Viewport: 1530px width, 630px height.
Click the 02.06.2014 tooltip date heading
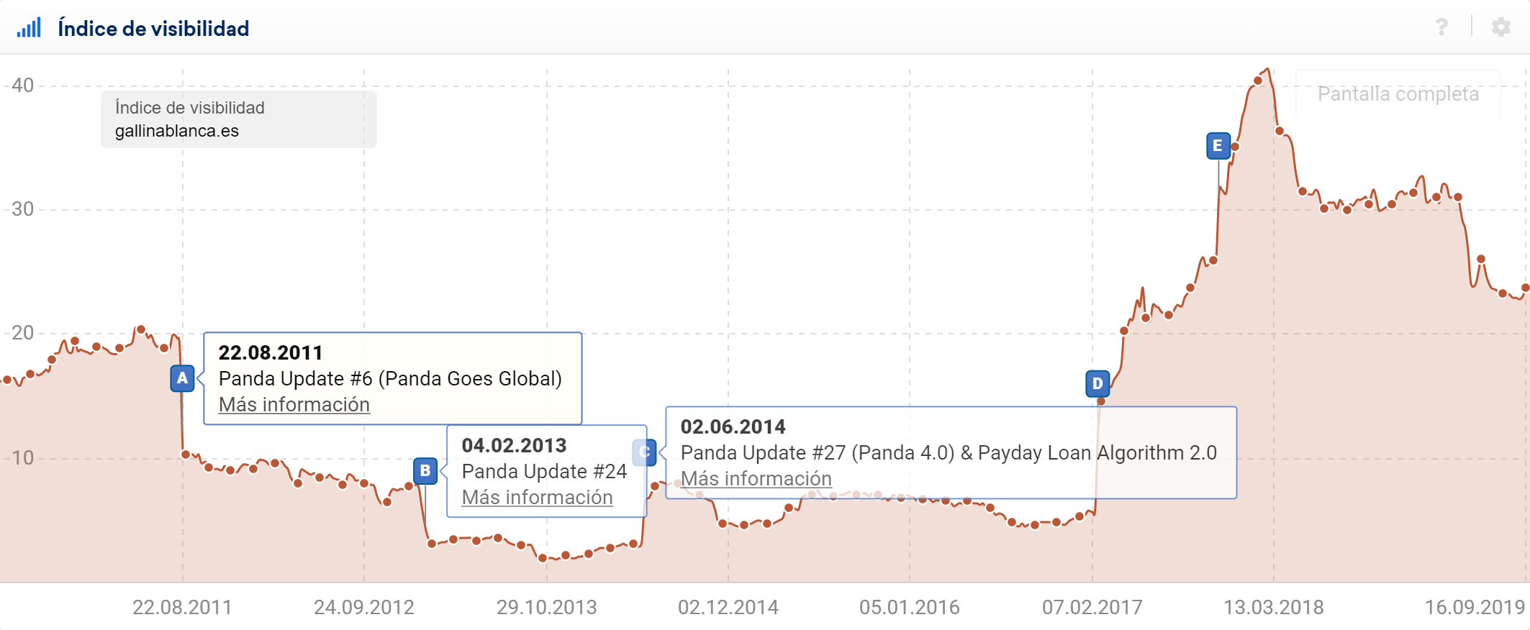pos(733,427)
